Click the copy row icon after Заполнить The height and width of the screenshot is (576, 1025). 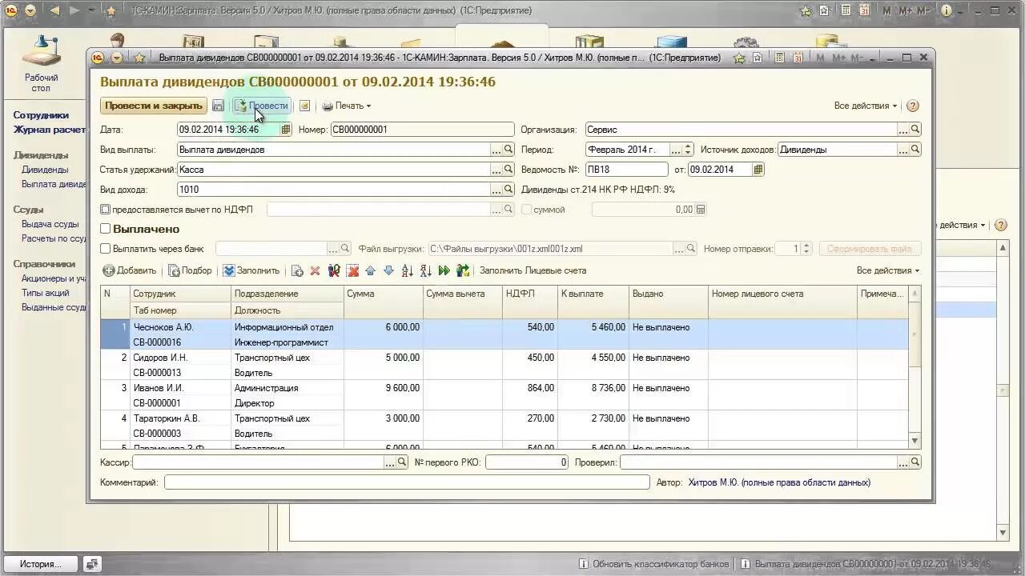[297, 271]
